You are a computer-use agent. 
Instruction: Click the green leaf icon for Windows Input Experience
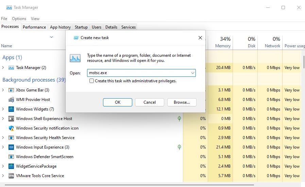179,147
